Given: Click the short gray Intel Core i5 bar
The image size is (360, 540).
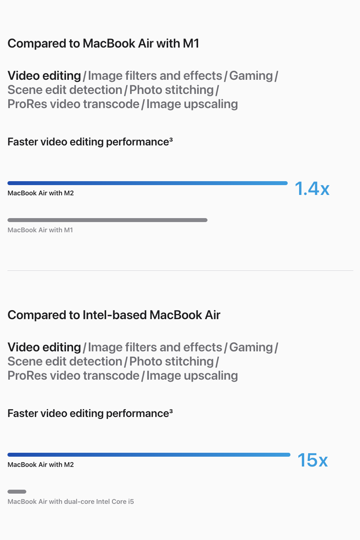Looking at the screenshot, I should (17, 492).
